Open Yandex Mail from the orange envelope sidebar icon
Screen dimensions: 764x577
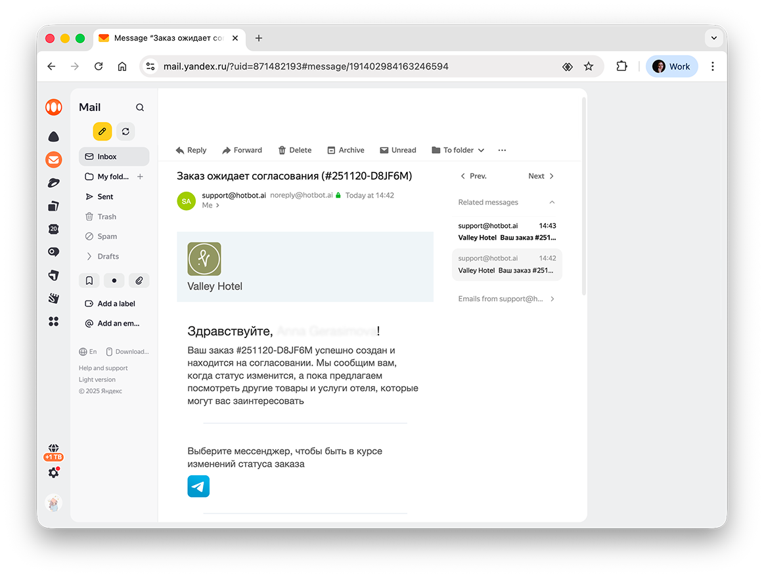click(54, 160)
